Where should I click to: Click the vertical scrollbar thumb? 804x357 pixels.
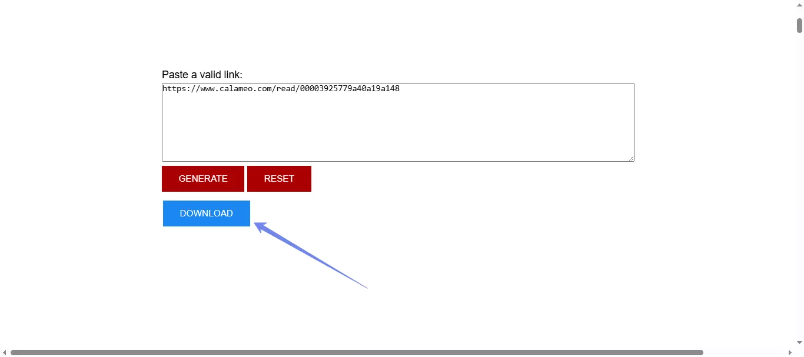coord(799,26)
